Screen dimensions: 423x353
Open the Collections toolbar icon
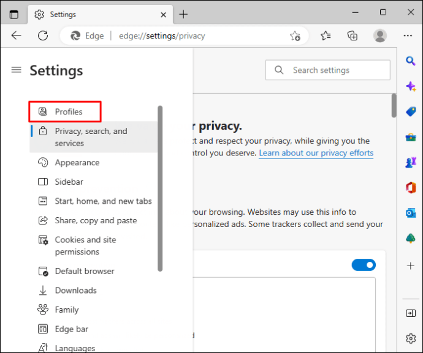pyautogui.click(x=352, y=35)
